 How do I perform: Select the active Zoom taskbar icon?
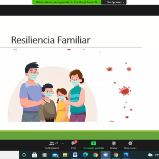click(105, 155)
